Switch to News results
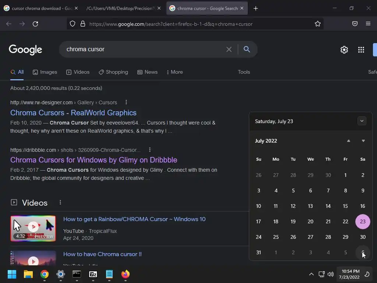This screenshot has width=377, height=283. (x=147, y=72)
